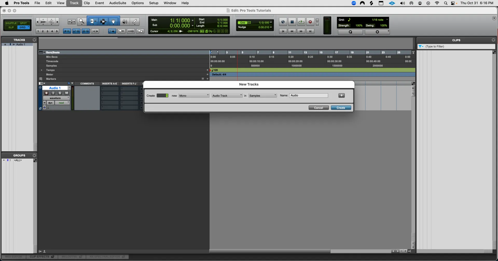Select the Trim tool
Image resolution: width=498 pixels, height=261 pixels.
(x=93, y=21)
